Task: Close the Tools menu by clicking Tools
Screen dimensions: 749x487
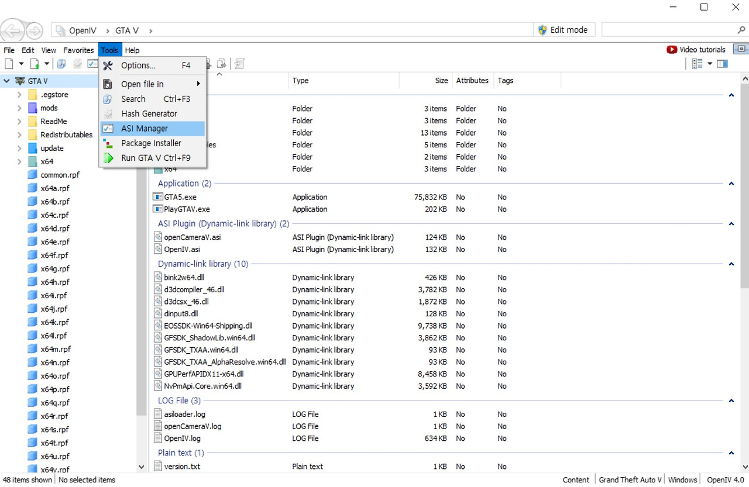Action: point(109,50)
